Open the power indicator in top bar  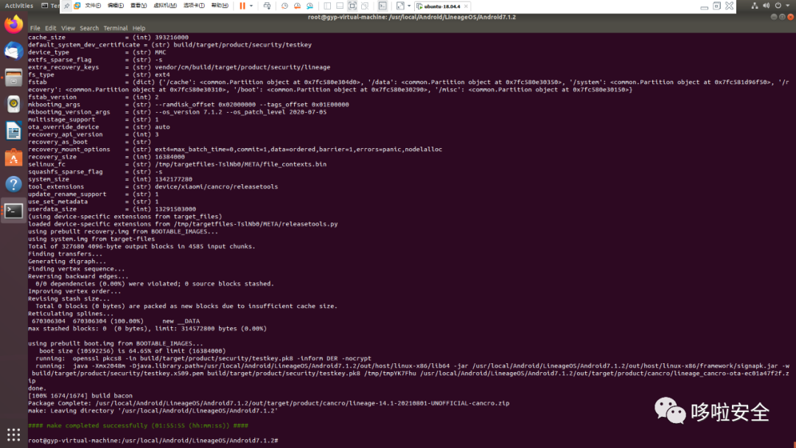coord(778,6)
